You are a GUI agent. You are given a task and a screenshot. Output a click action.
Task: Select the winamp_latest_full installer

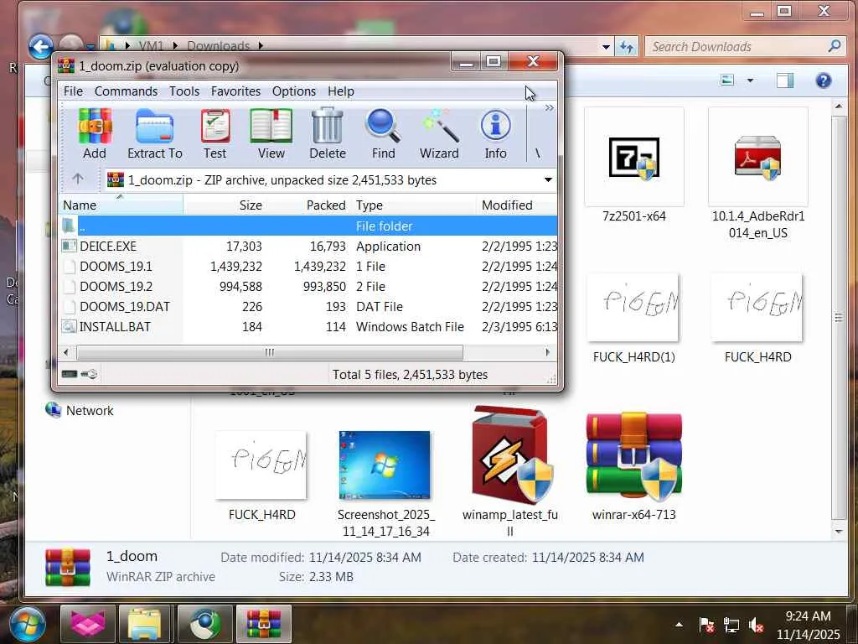pos(510,471)
